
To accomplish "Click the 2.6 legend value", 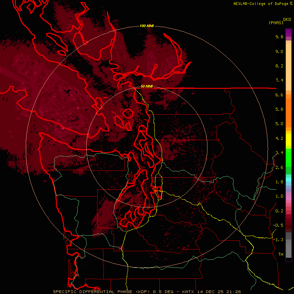I will point(279,168).
